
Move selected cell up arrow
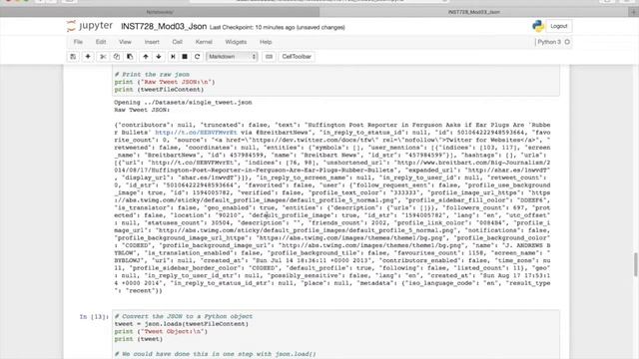146,57
